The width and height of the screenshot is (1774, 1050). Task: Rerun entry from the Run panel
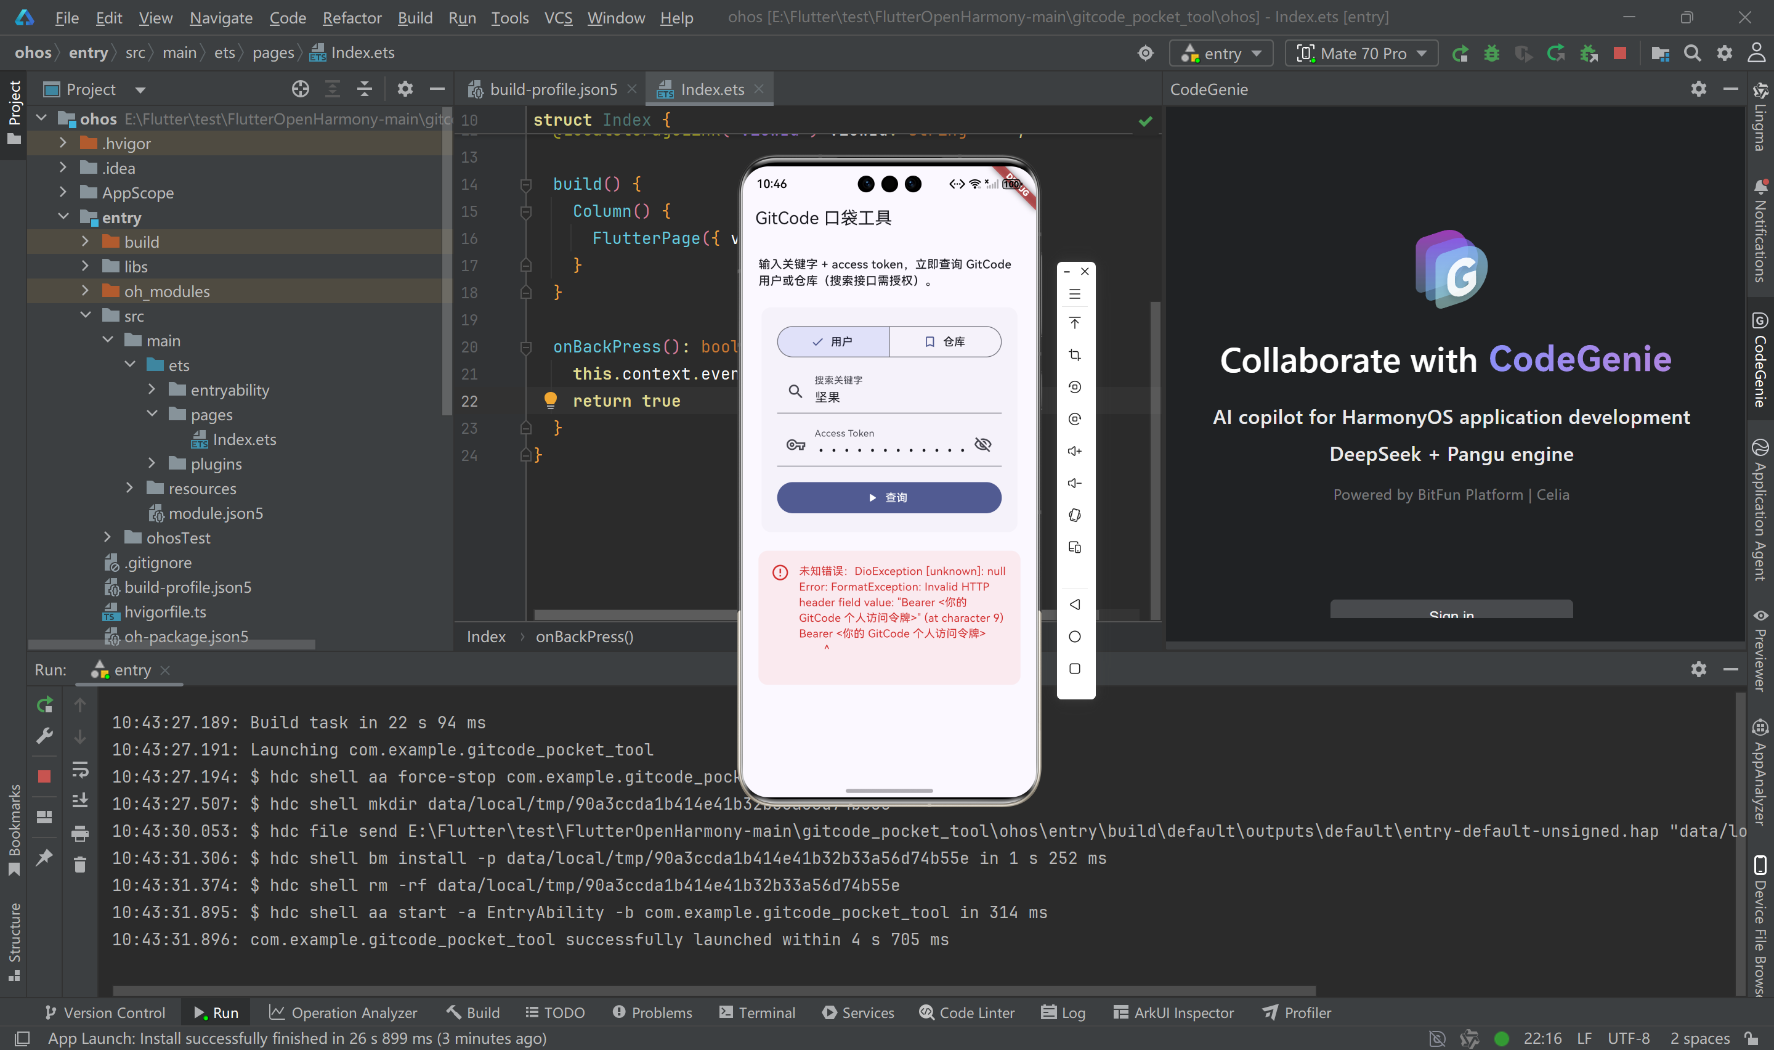click(44, 705)
